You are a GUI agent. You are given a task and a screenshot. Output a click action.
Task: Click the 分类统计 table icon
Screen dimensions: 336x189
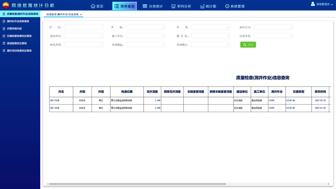[x=145, y=6]
